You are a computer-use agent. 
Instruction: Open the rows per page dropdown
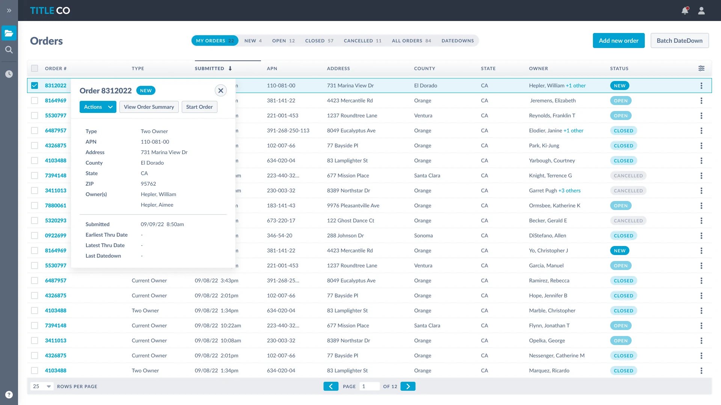click(42, 386)
